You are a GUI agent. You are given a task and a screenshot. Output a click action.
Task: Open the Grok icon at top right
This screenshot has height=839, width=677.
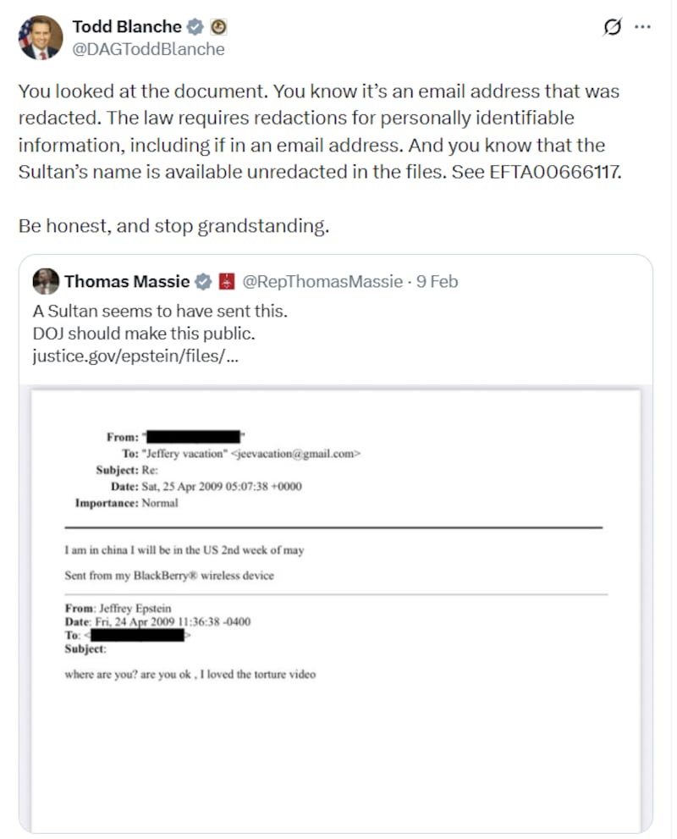click(x=612, y=27)
